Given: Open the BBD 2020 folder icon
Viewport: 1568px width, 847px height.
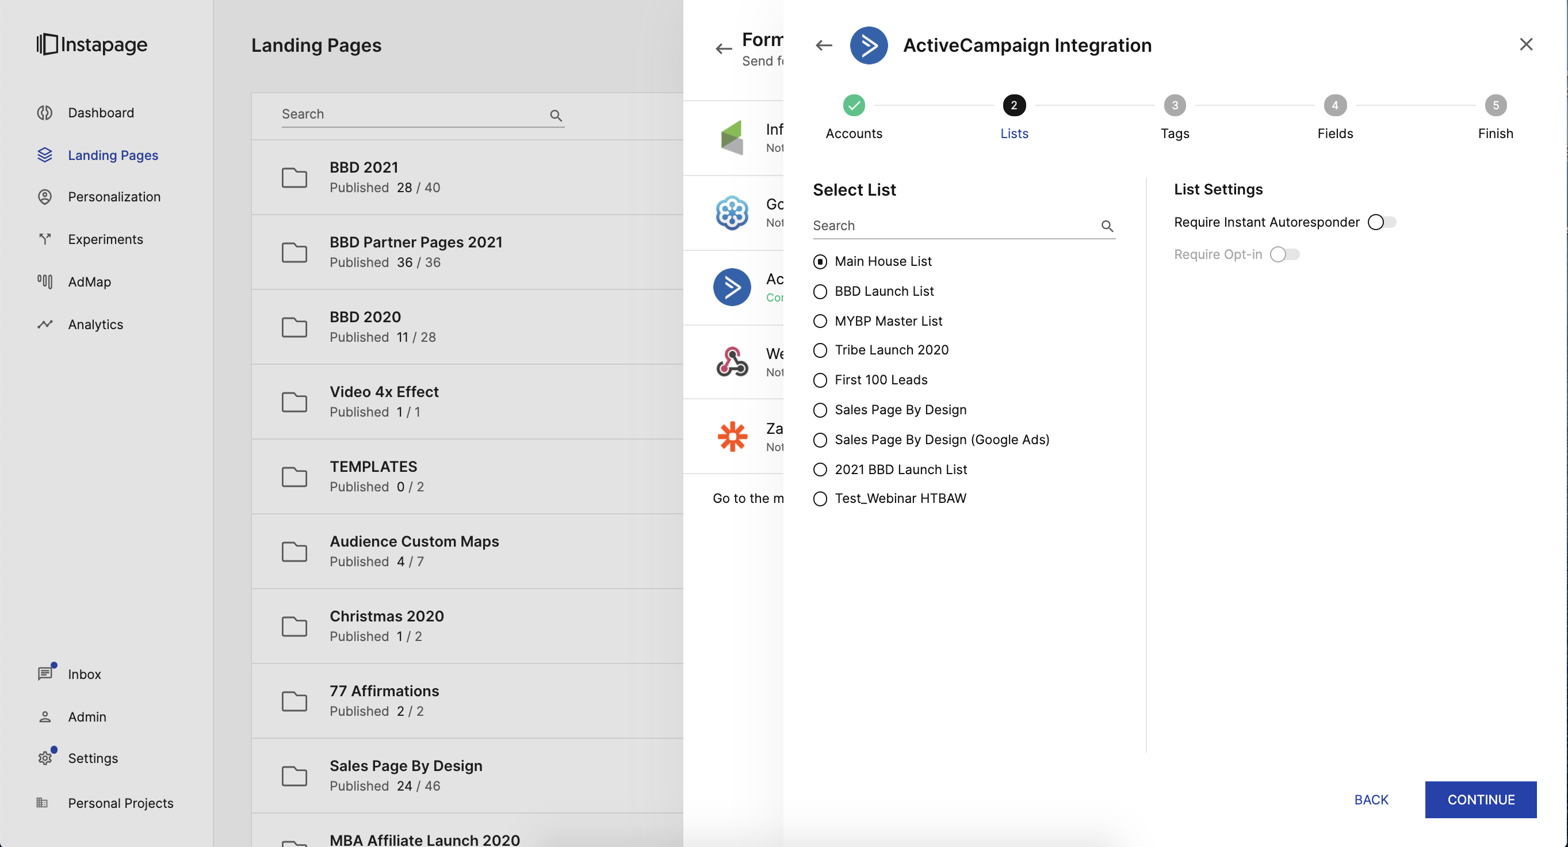Looking at the screenshot, I should pyautogui.click(x=295, y=327).
